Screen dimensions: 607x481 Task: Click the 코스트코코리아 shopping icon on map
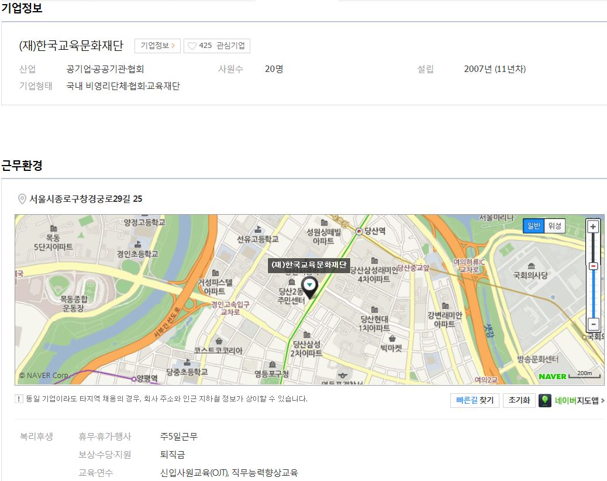coord(219,341)
